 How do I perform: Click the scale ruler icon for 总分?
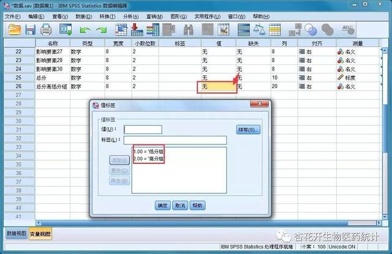(x=341, y=77)
